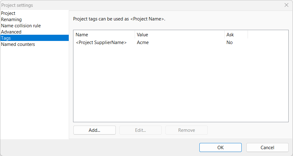
Task: Click the Ask column header
Action: pos(236,35)
